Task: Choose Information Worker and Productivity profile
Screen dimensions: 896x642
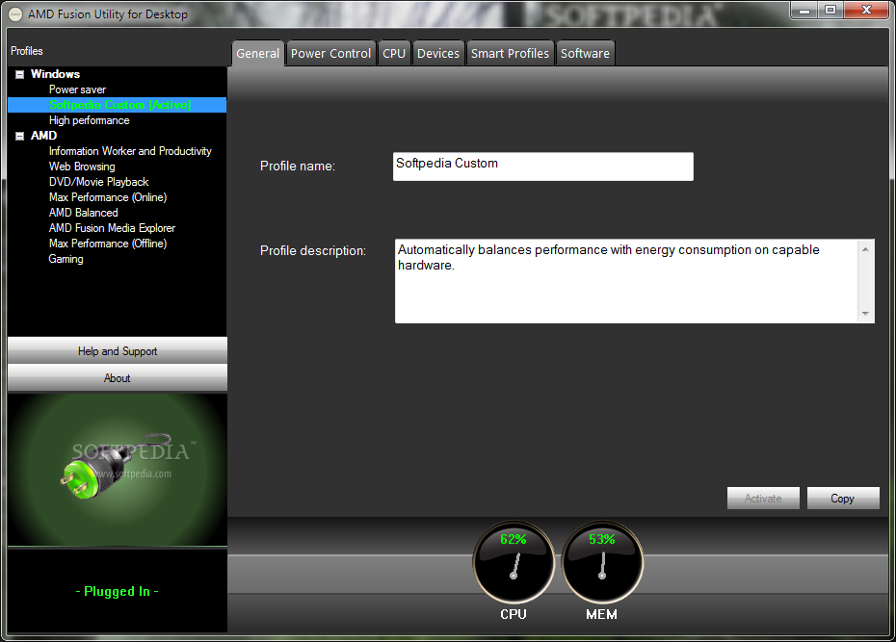Action: (130, 151)
